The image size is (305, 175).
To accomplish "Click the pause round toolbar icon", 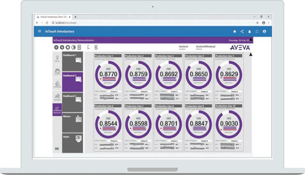I will click(56, 47).
